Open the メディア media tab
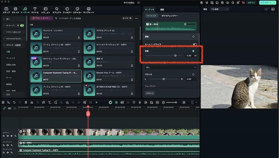The image size is (279, 158). pos(6,10)
